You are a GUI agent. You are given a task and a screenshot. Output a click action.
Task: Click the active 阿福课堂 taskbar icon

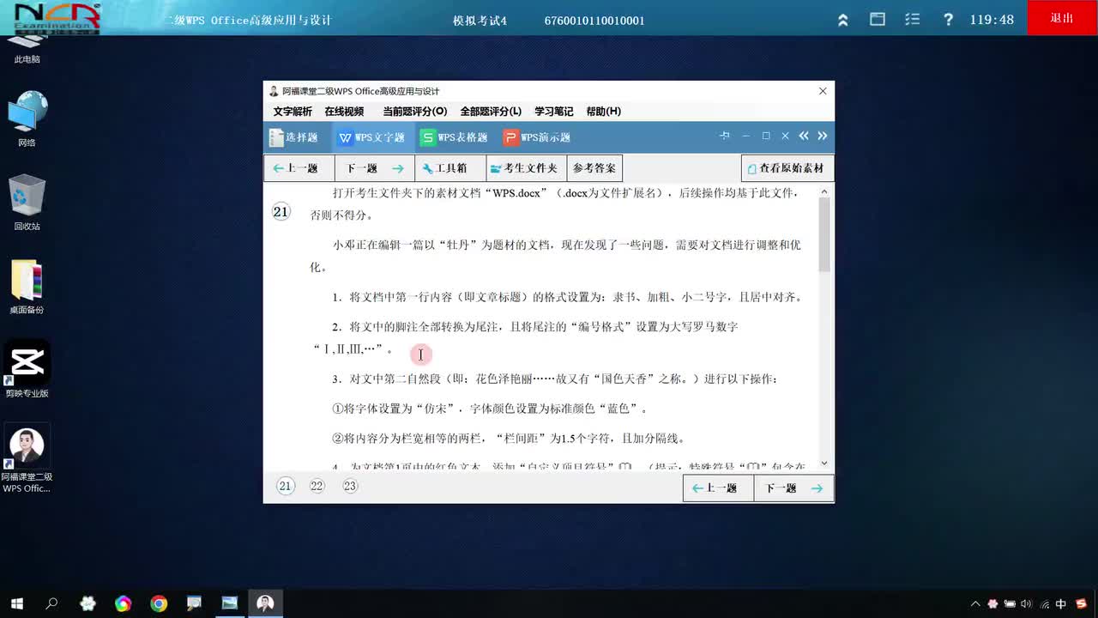click(265, 603)
